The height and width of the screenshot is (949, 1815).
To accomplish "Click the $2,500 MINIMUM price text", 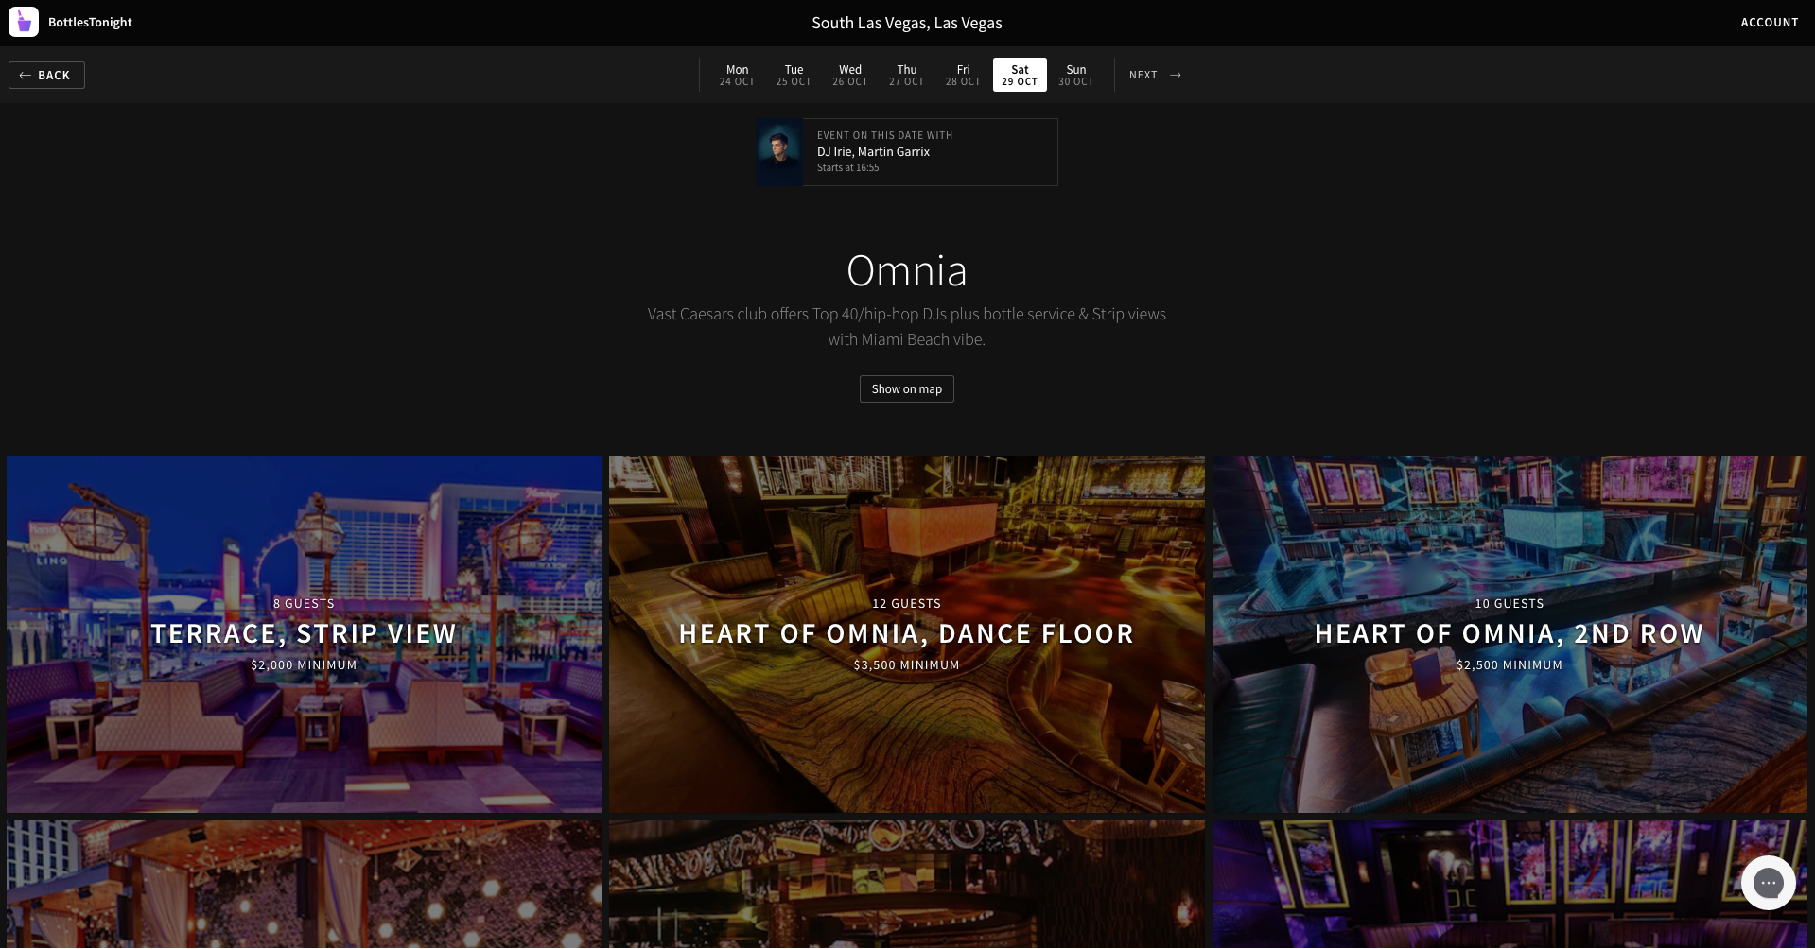I will pos(1510,665).
